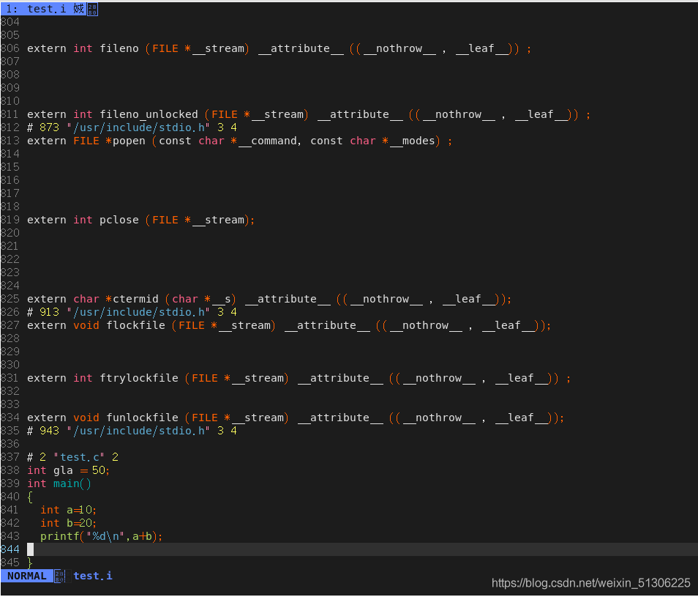
Task: Click line number 837
Action: pyautogui.click(x=10, y=457)
